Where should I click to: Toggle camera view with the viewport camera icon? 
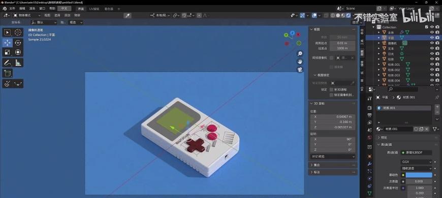tap(300, 69)
